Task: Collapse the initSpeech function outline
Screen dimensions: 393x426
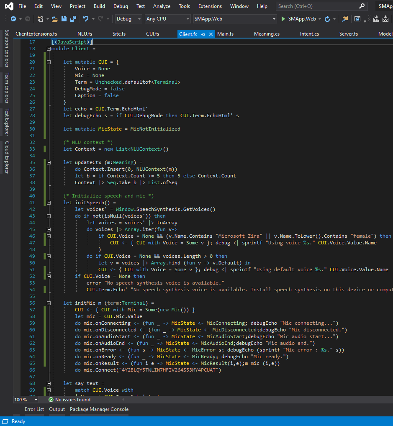Action: pyautogui.click(x=49, y=203)
